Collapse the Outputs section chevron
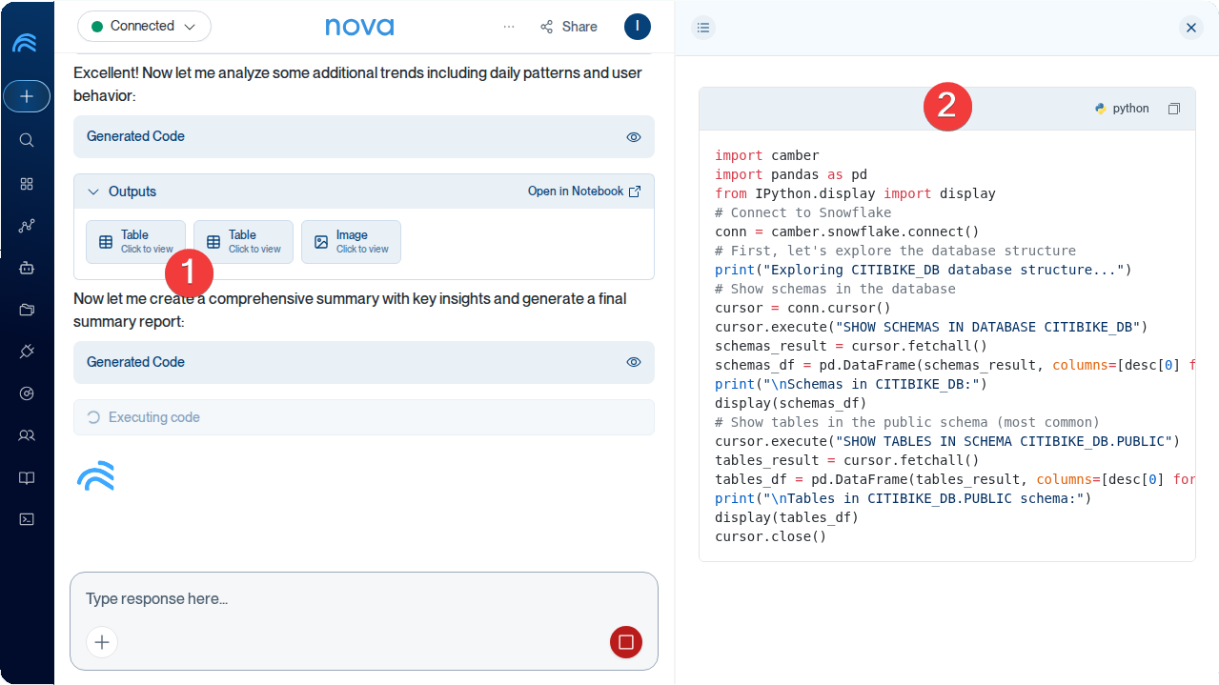The image size is (1219, 685). coord(93,191)
